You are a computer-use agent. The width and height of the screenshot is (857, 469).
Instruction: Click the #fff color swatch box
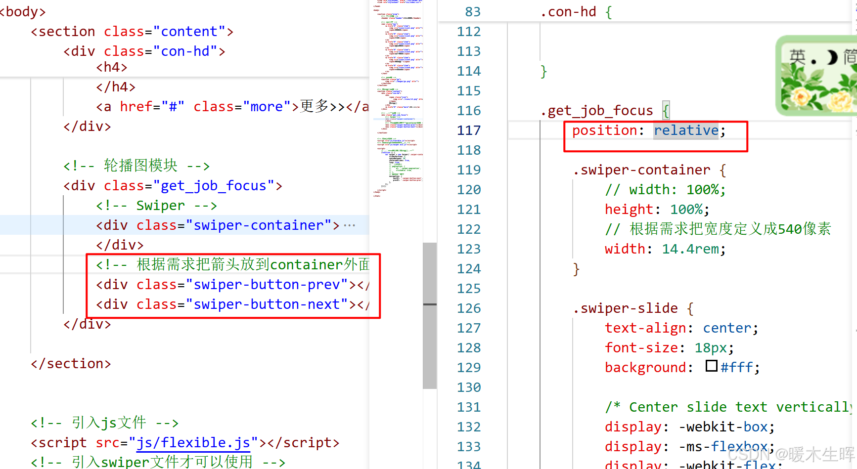712,366
